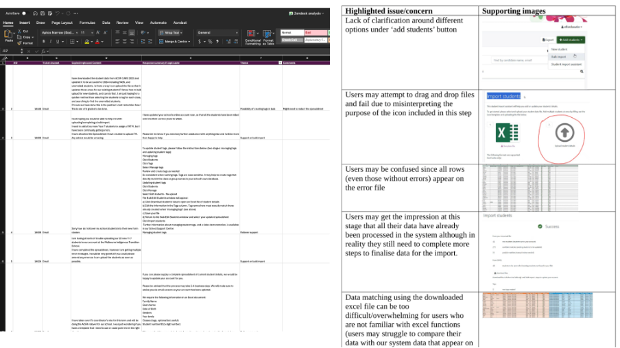Click the Copy button
Image resolution: width=620 pixels, height=348 pixels.
24,37
